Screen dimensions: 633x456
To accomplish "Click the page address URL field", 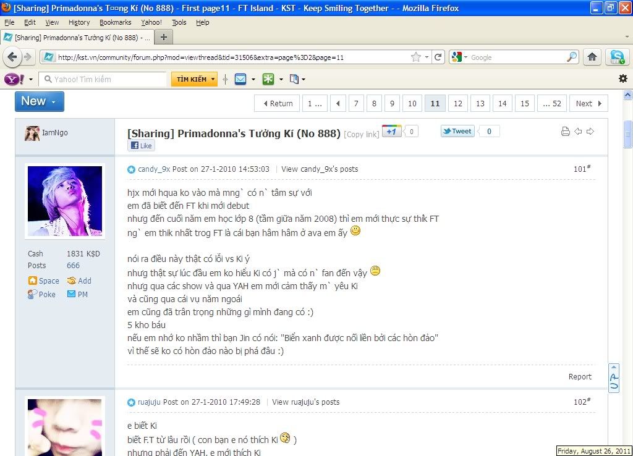I will [234, 57].
